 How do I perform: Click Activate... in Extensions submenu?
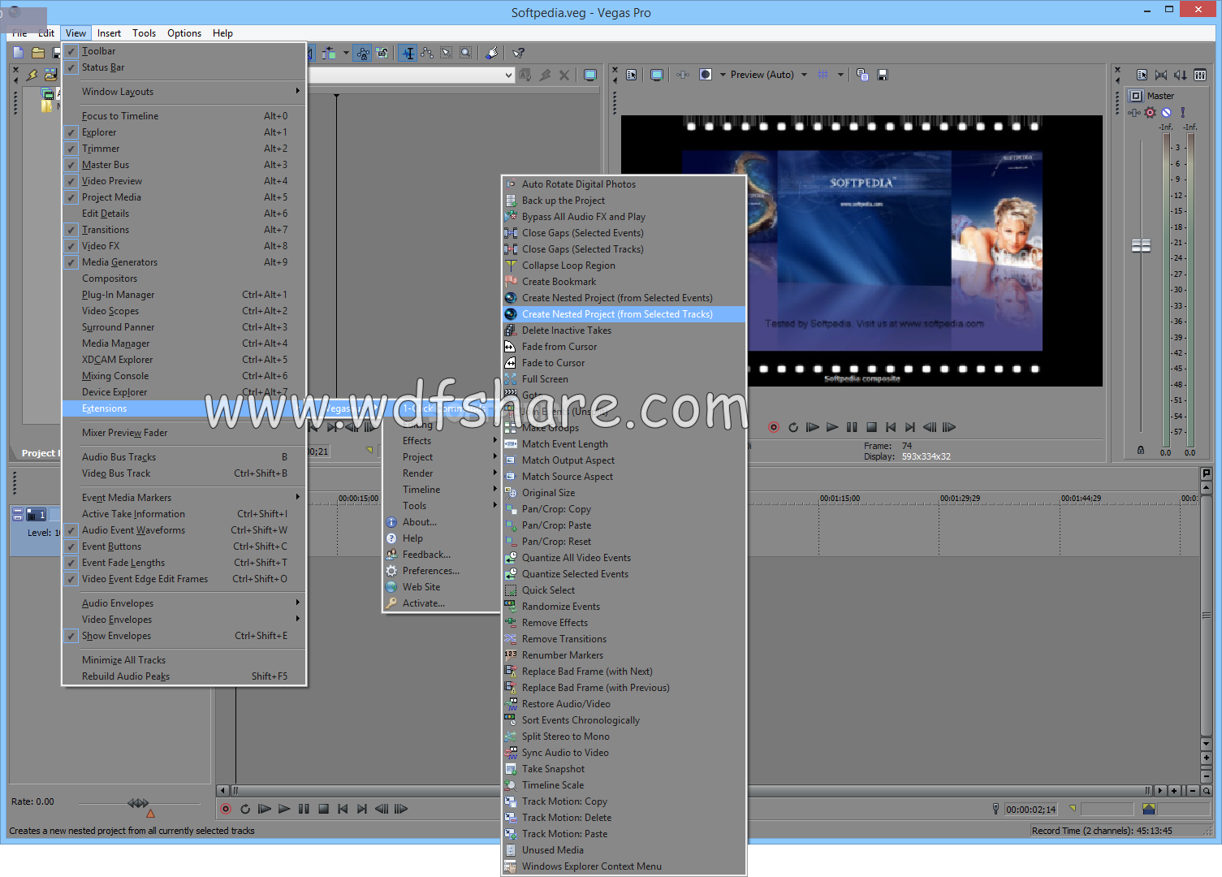442,603
